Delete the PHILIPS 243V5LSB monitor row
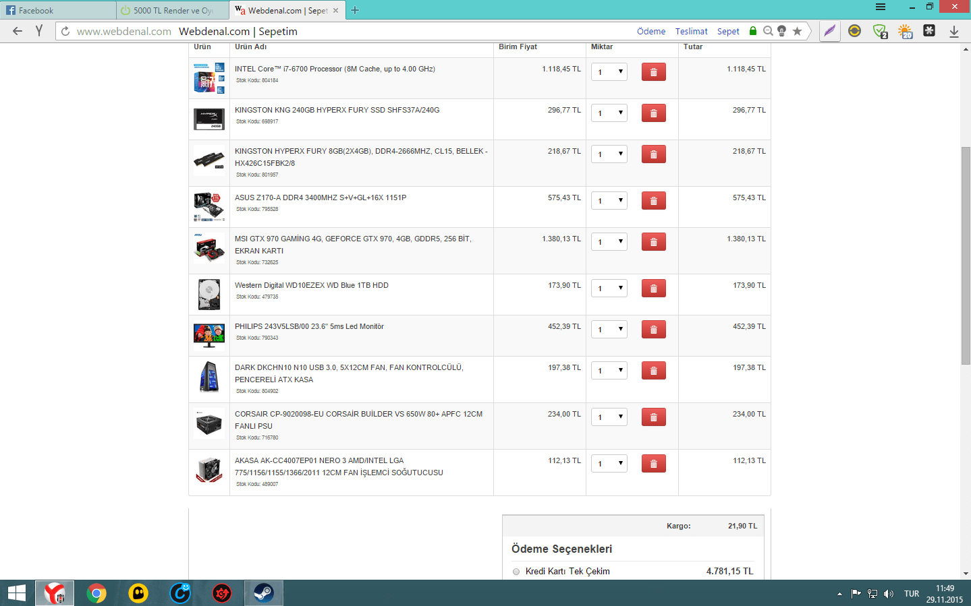The image size is (971, 606). (x=653, y=330)
